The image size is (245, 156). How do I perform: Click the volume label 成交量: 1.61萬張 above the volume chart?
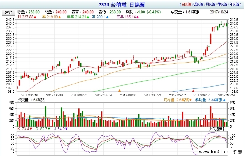[x=31, y=100]
